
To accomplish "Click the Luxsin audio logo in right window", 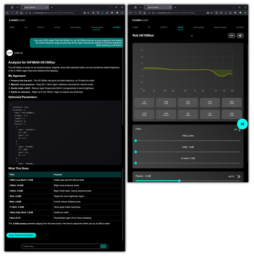I will pyautogui.click(x=140, y=20).
